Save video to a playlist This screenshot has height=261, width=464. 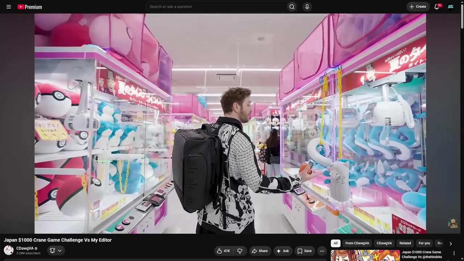[304, 251]
